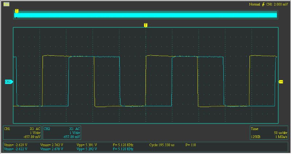The image size is (291, 154).
Task: Click the Cycle 195.330 us measurement
Action: (x=162, y=145)
